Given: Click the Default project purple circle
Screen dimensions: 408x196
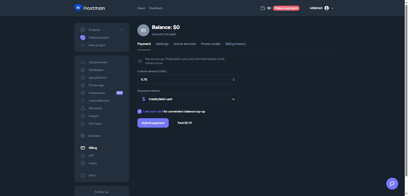Looking at the screenshot, I should [x=83, y=37].
